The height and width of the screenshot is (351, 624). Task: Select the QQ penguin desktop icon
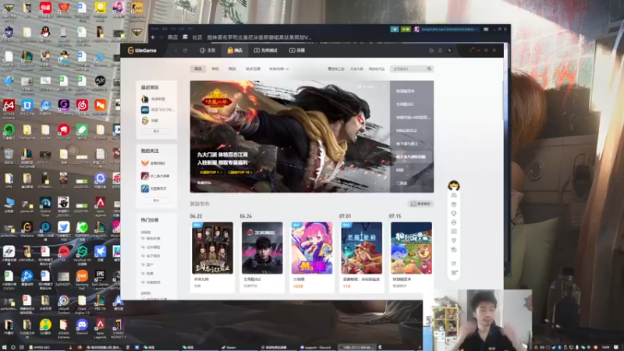pos(45,34)
